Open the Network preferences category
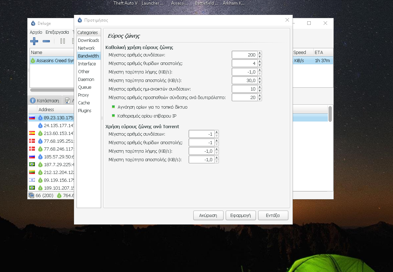 (87, 48)
